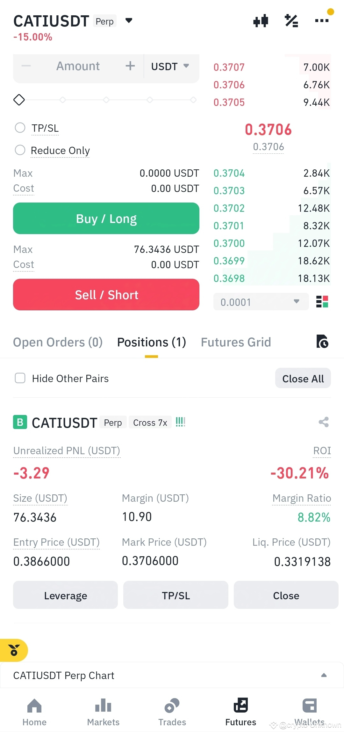Open the futures calculator percent icon

coord(291,21)
